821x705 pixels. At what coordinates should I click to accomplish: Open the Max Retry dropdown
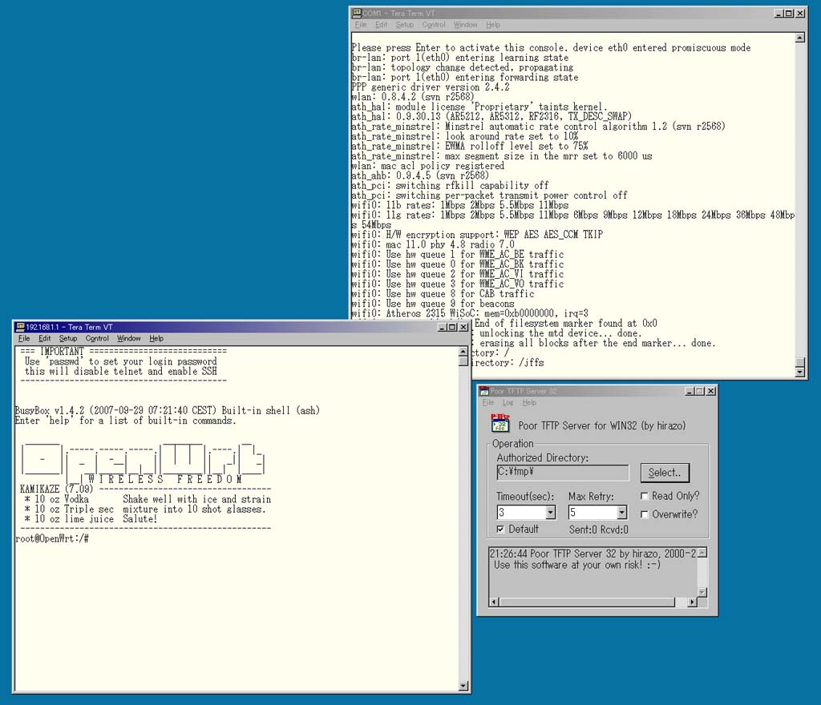click(621, 513)
